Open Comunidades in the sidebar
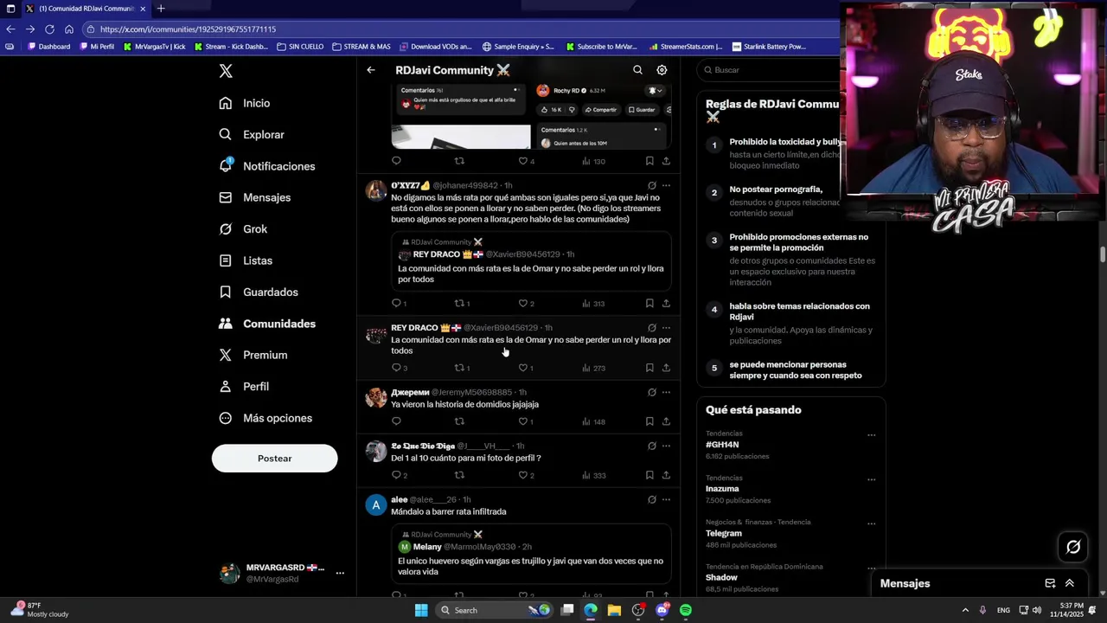The width and height of the screenshot is (1107, 623). 267,324
